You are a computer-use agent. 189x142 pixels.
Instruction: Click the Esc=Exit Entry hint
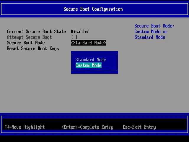coord(139,127)
